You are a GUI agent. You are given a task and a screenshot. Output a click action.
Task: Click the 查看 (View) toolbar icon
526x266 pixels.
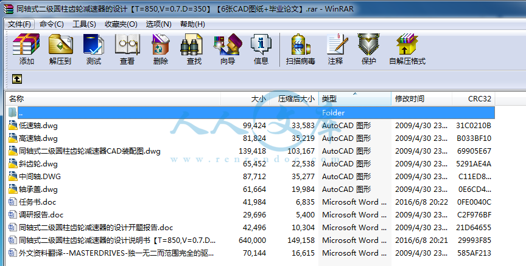tap(127, 44)
